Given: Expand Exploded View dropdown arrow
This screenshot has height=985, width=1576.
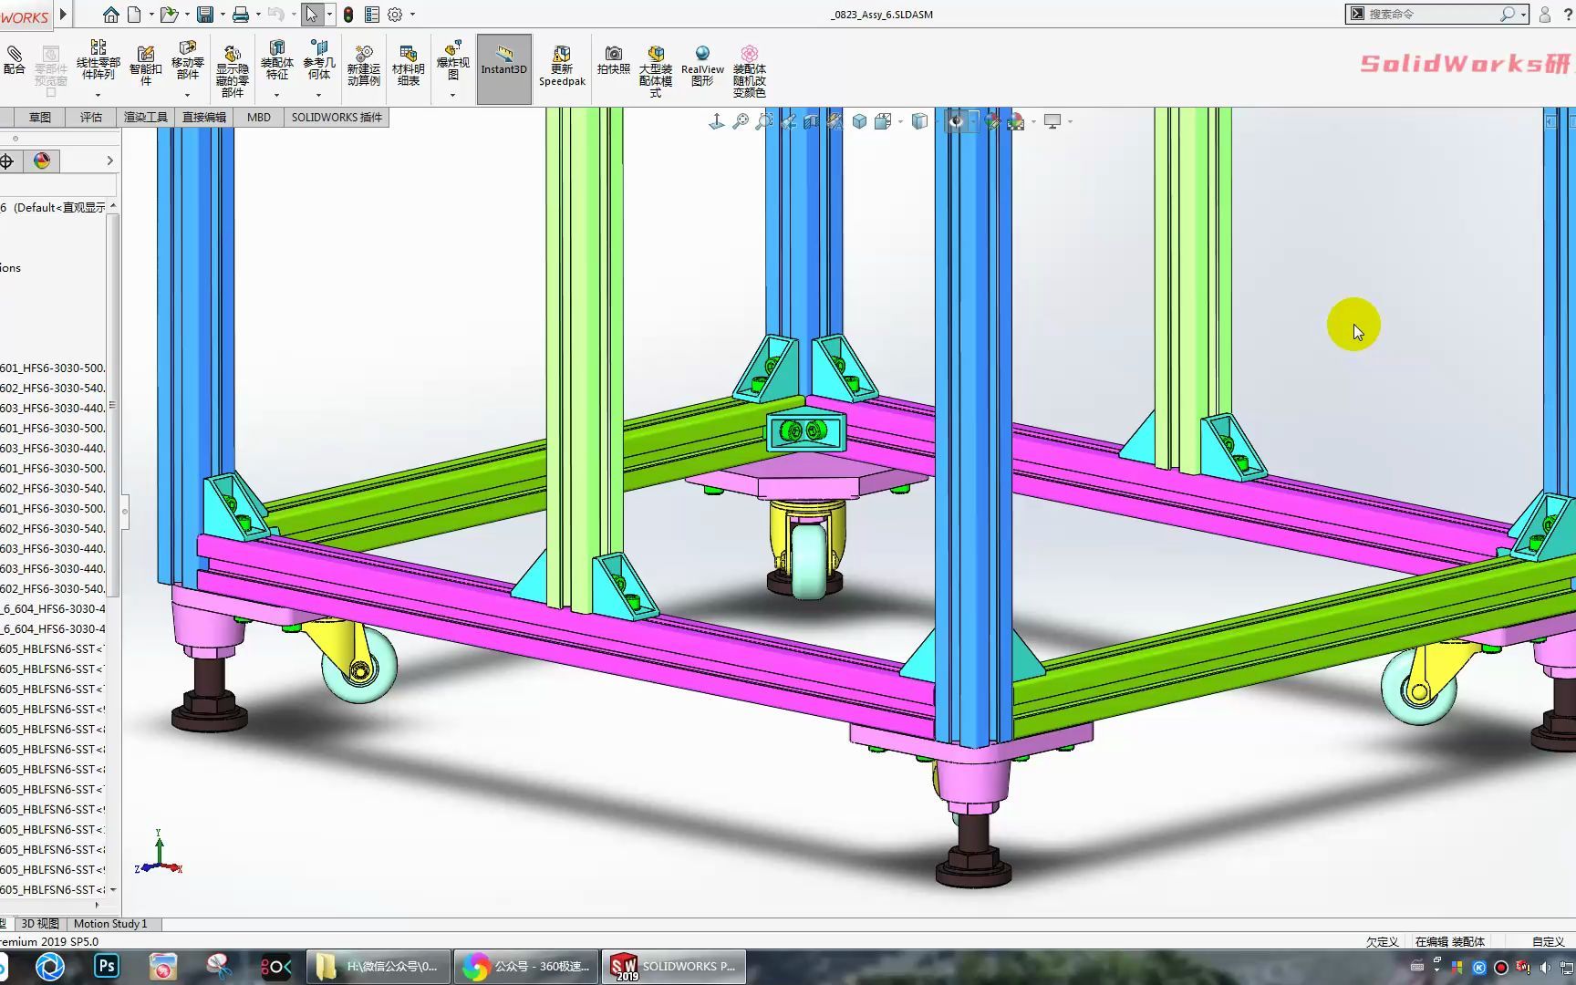Looking at the screenshot, I should tap(452, 95).
